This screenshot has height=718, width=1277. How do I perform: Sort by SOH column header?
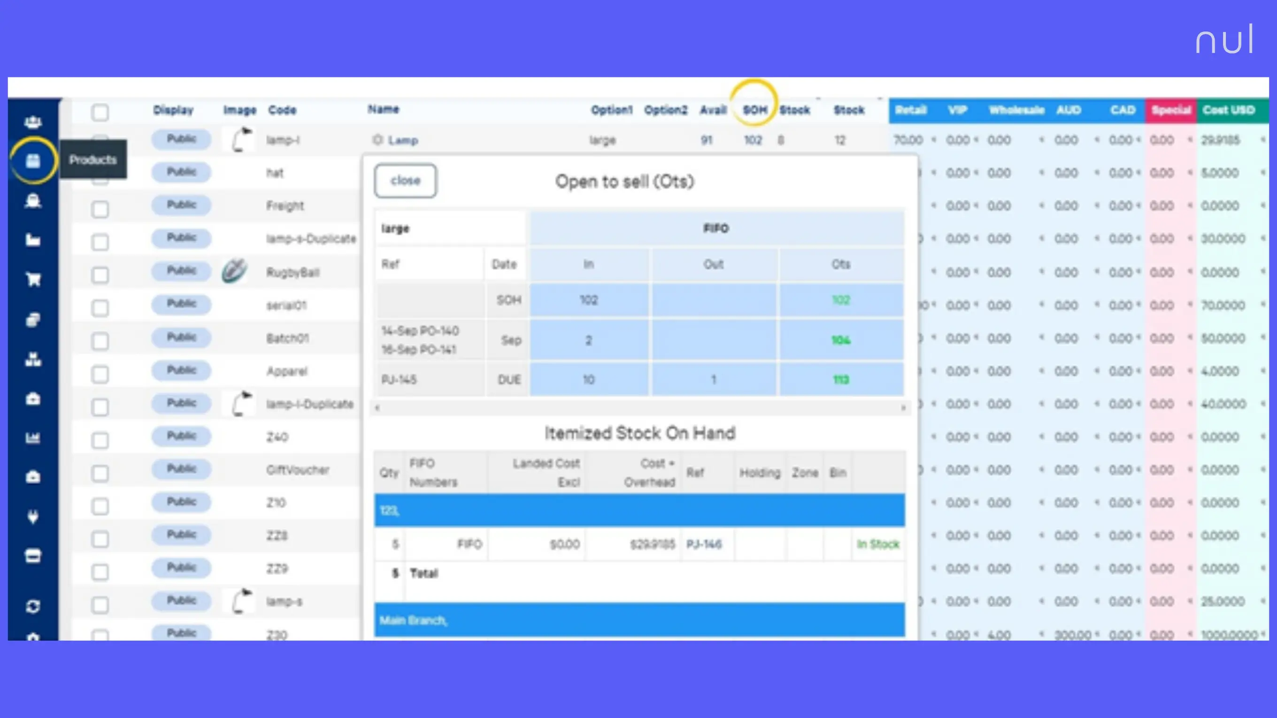pos(754,110)
